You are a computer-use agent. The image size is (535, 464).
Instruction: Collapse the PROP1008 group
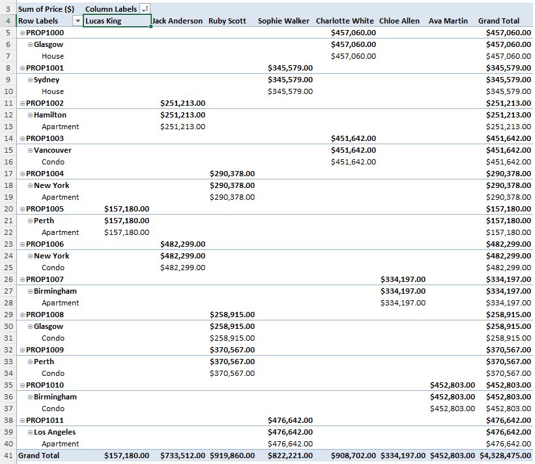(23, 315)
